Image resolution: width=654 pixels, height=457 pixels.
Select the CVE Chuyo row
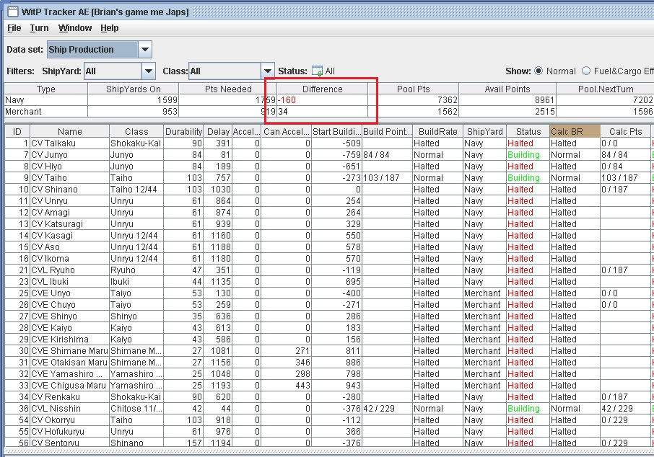pyautogui.click(x=329, y=305)
